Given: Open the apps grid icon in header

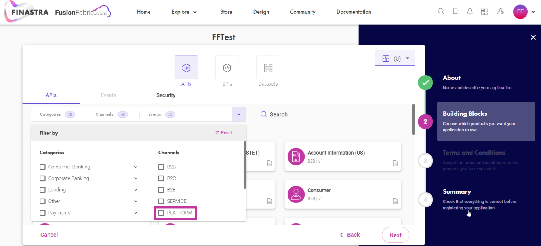Looking at the screenshot, I should (x=484, y=11).
